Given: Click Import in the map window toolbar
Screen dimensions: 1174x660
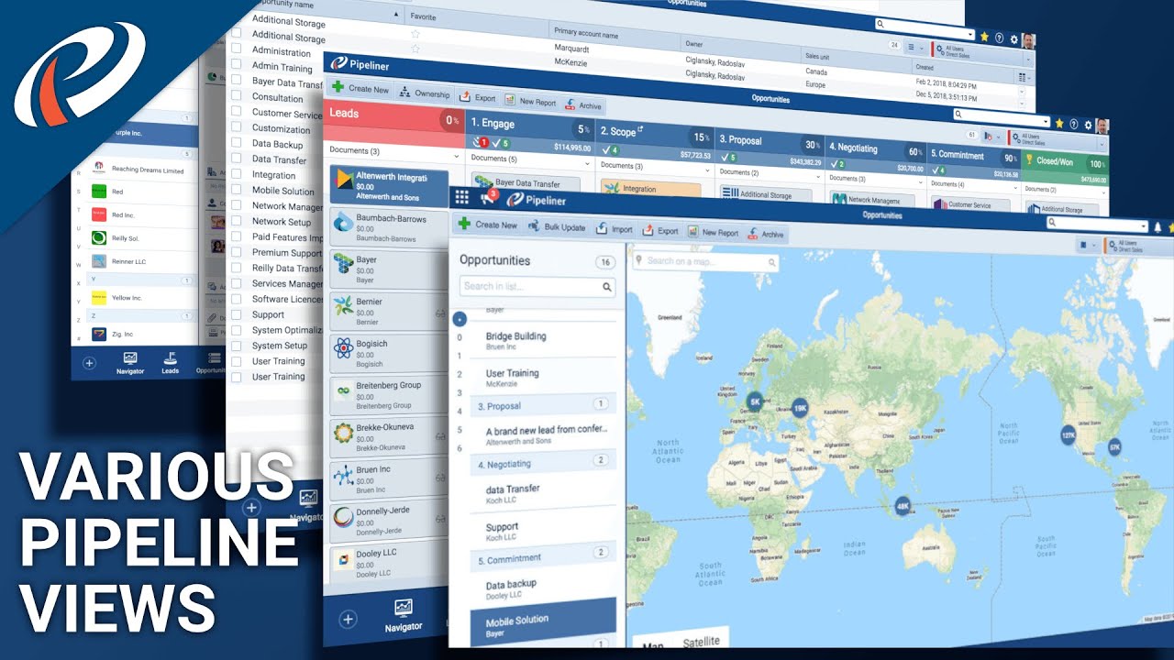Looking at the screenshot, I should (615, 229).
